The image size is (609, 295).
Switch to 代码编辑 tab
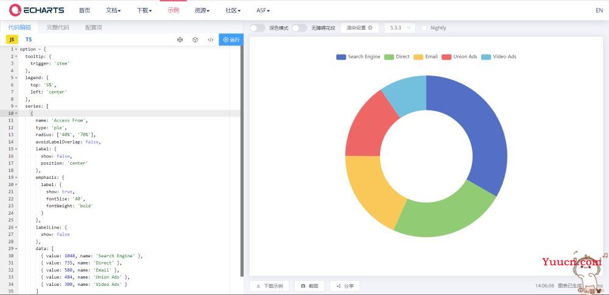tap(19, 27)
